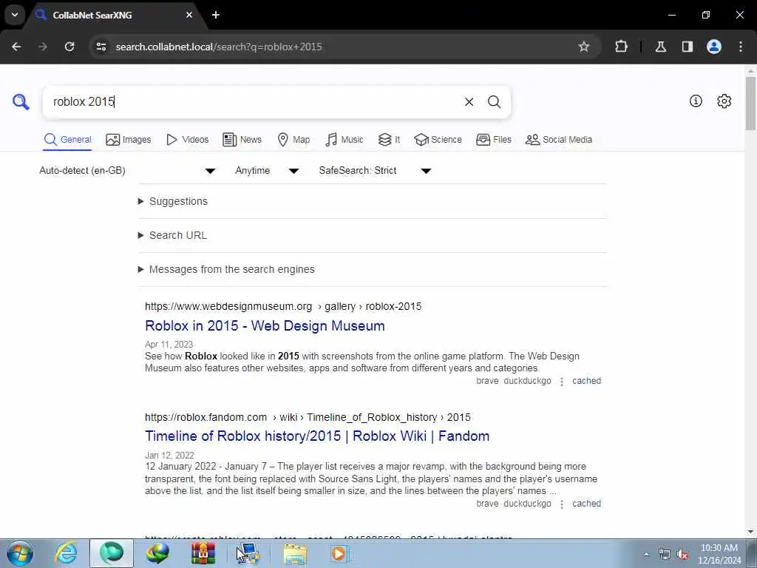Open the browser extensions puzzle icon
This screenshot has width=757, height=568.
pos(621,47)
